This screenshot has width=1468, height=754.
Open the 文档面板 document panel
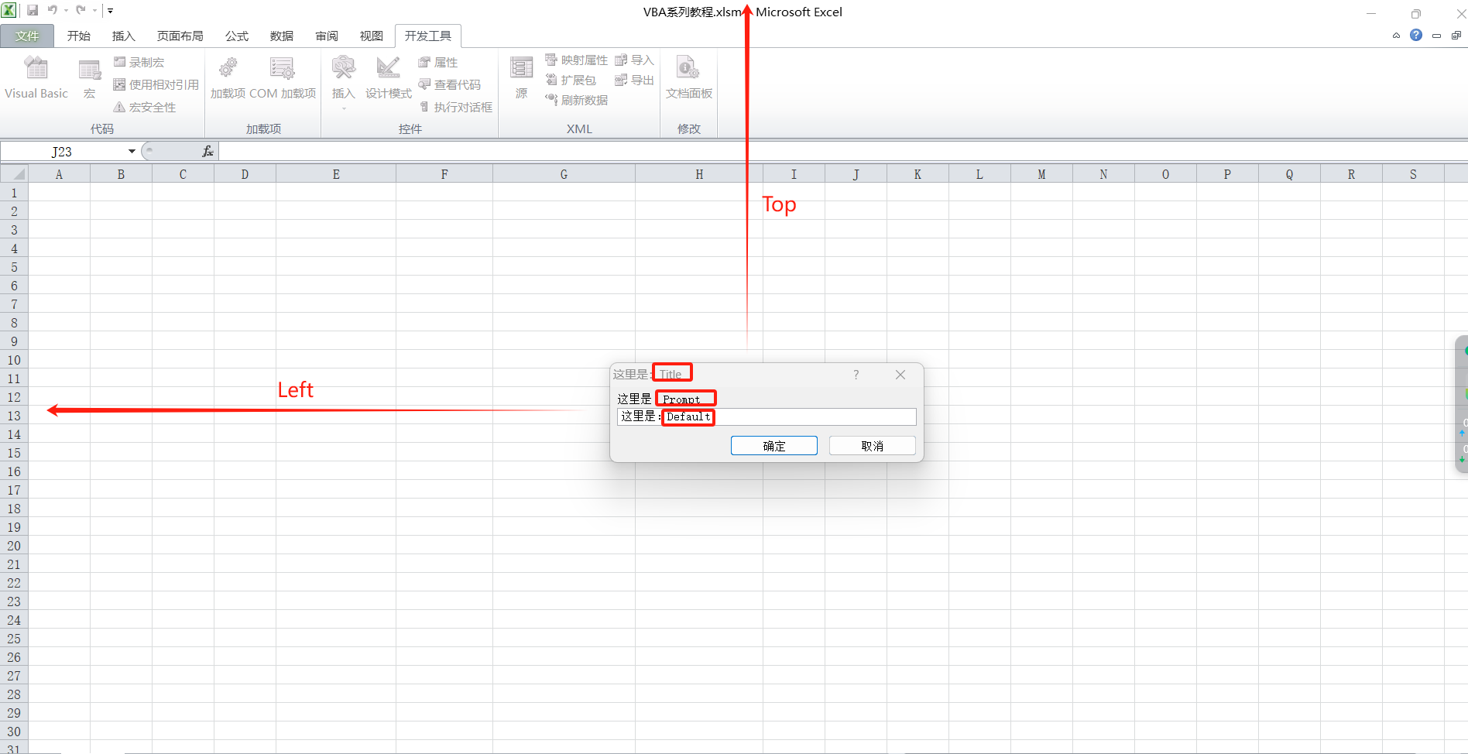[689, 78]
